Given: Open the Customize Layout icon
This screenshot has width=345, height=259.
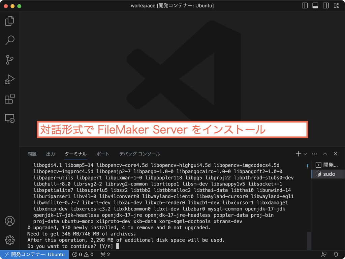Looking at the screenshot, I should tap(337, 5).
